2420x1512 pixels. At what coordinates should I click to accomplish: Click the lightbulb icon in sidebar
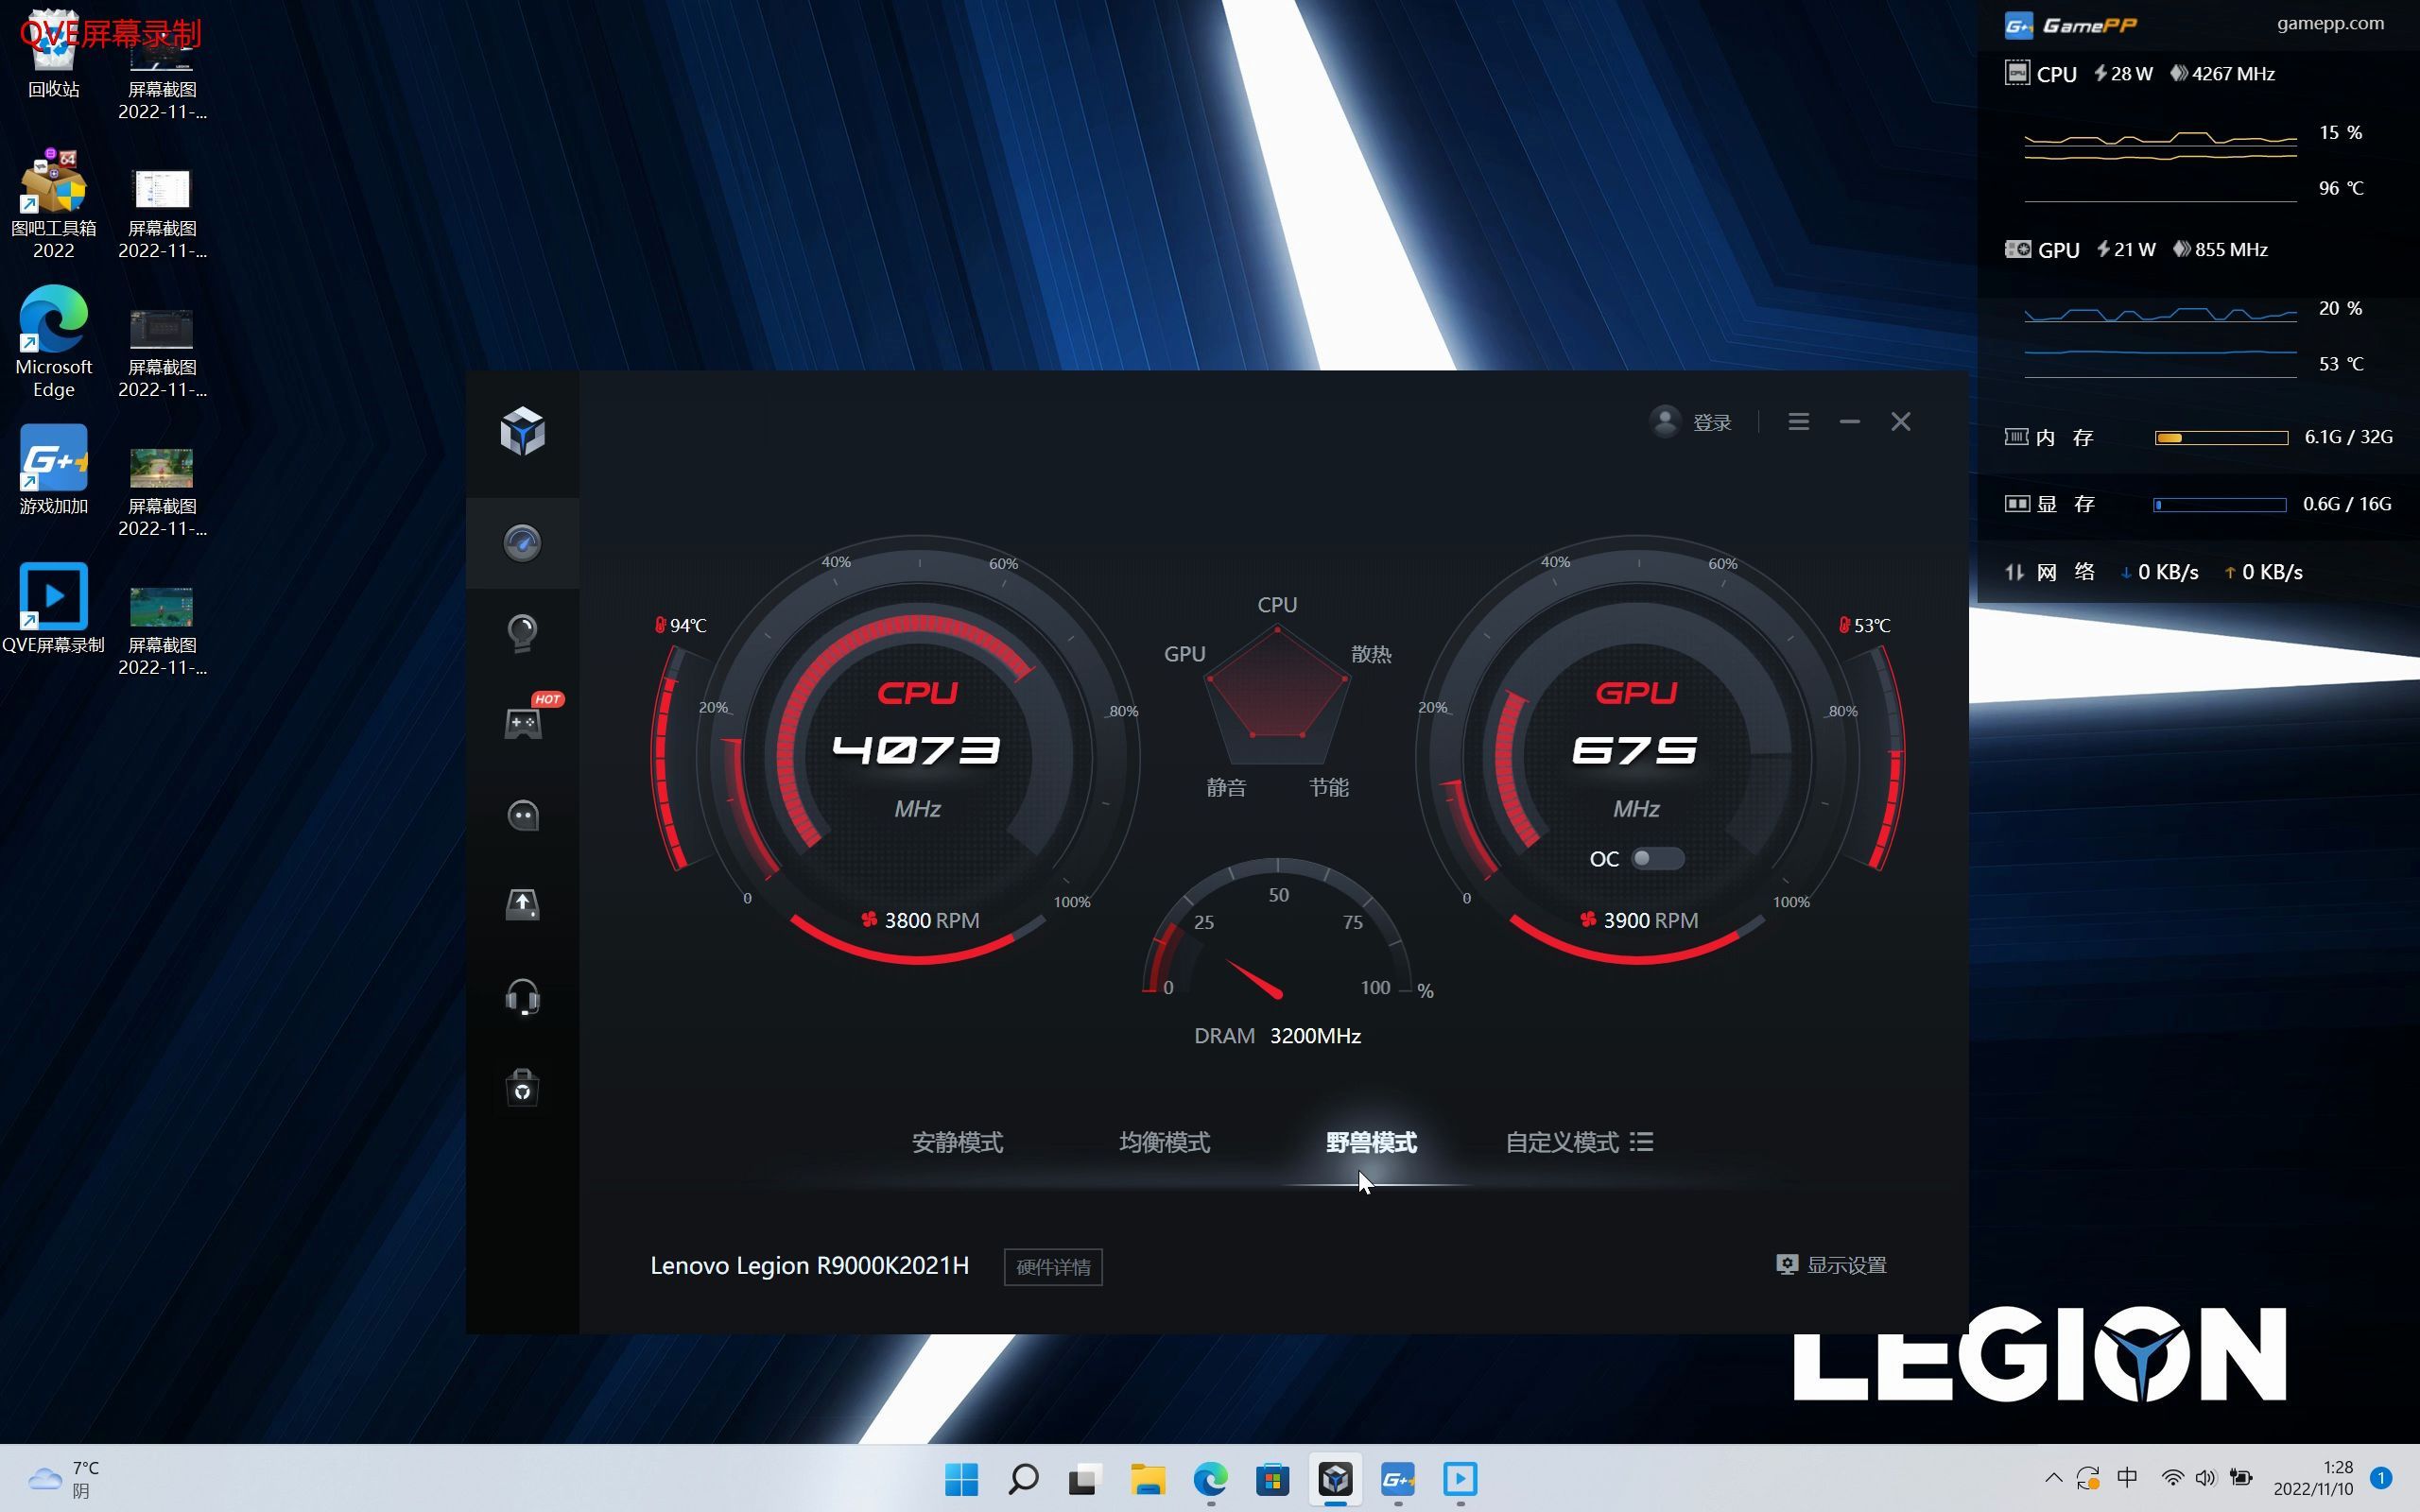tap(522, 633)
